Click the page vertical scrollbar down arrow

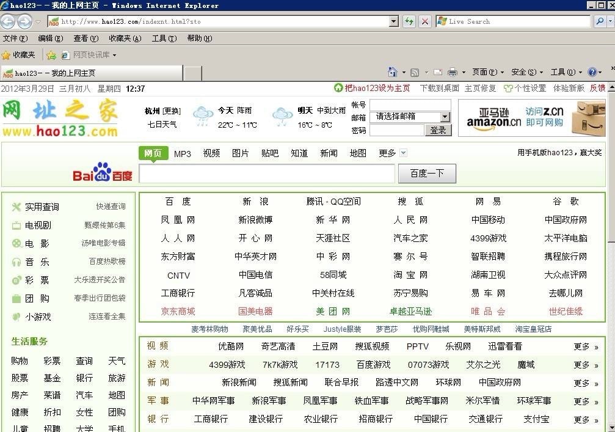pyautogui.click(x=611, y=427)
